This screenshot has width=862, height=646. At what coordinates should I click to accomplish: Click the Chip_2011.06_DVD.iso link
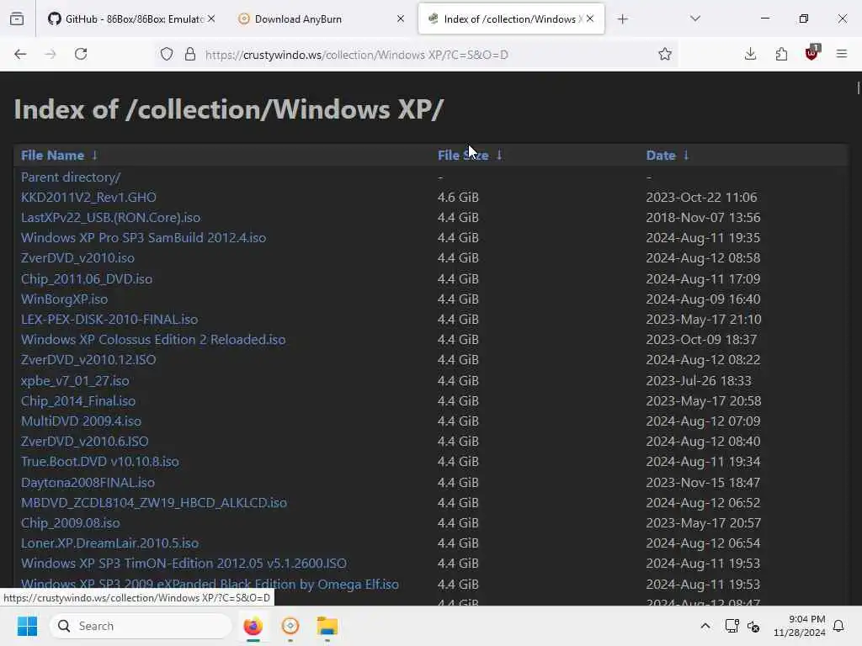[87, 278]
